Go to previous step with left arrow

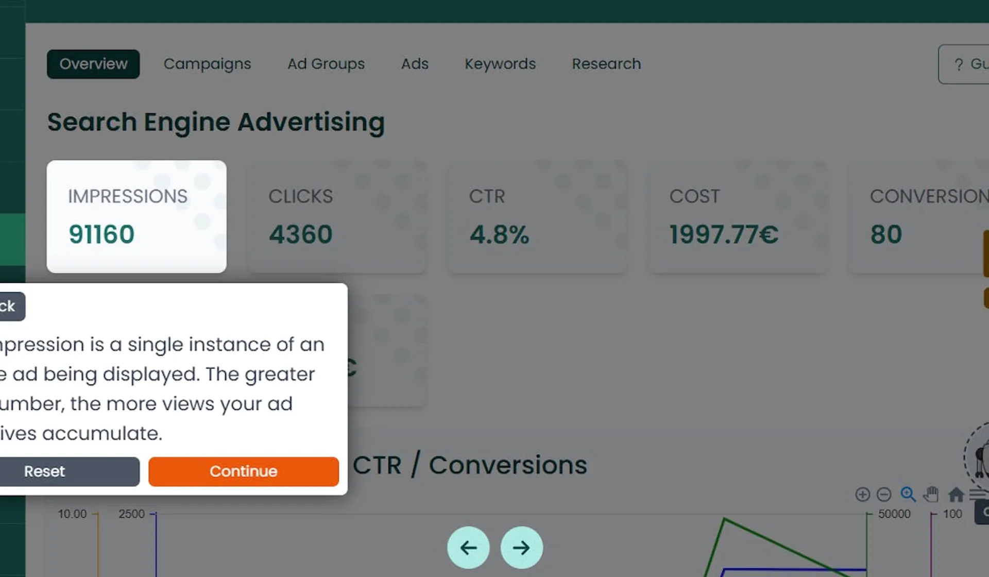[x=468, y=548]
